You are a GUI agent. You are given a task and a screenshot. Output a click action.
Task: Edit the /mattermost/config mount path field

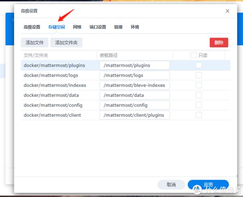point(135,105)
